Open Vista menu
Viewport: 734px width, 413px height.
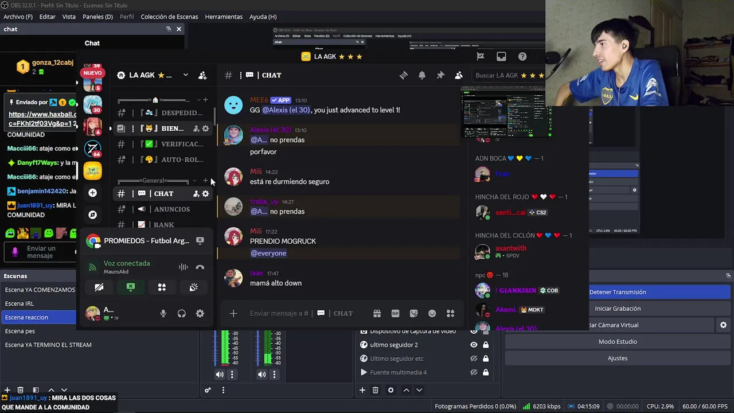point(69,17)
